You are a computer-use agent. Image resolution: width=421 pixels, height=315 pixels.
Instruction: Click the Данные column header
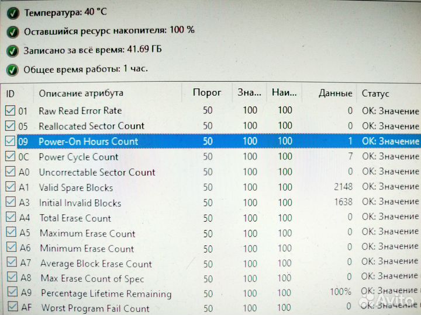[335, 93]
